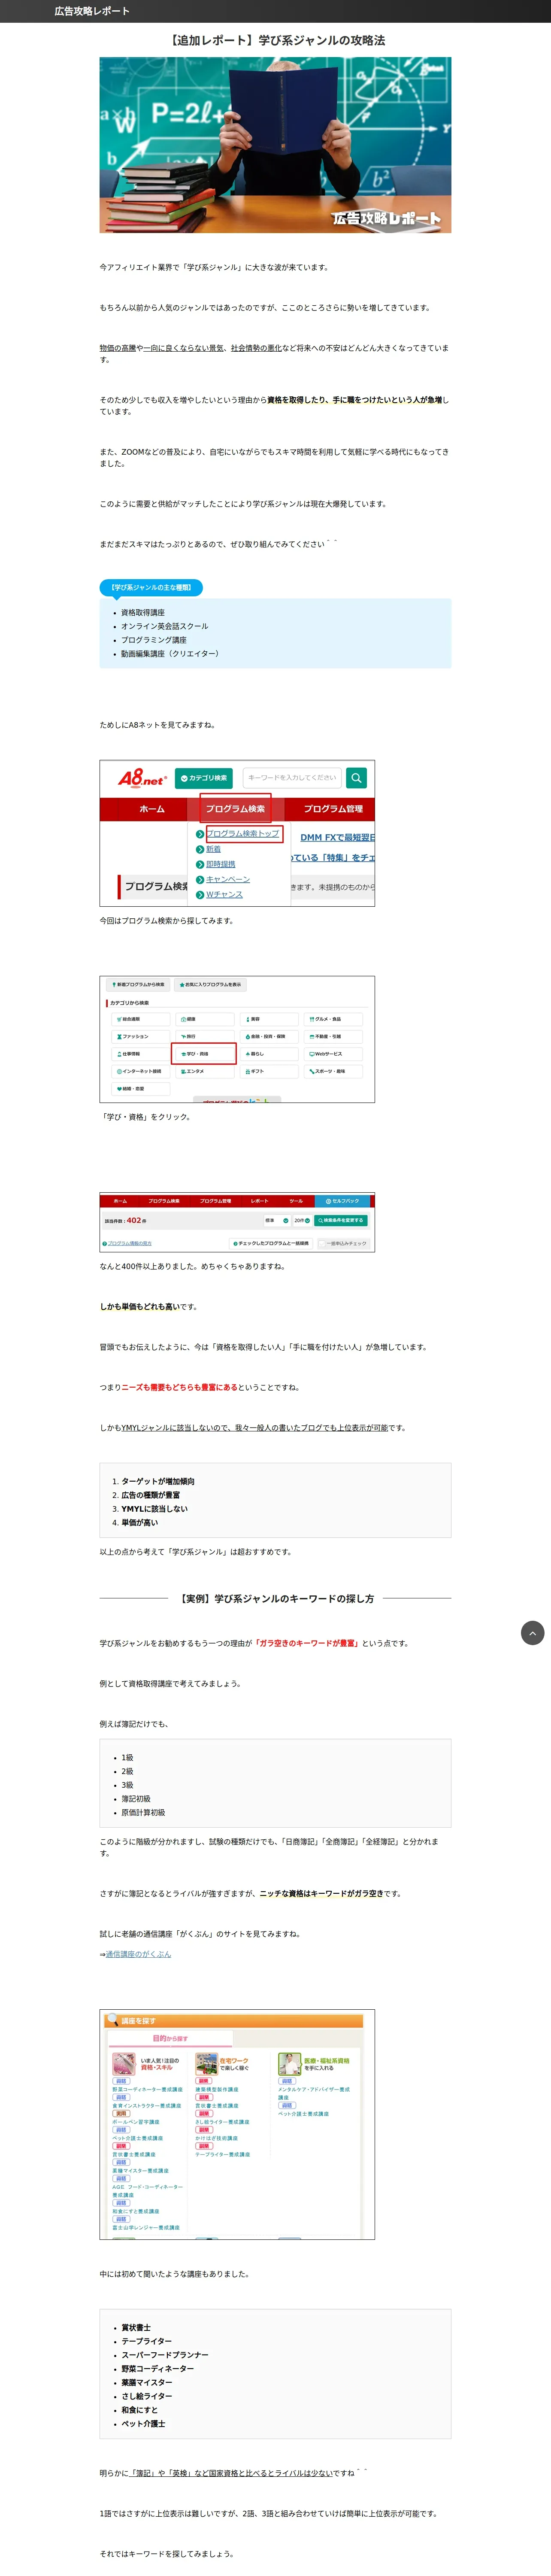
Task: Select the ツール tab in the 402件 screenshot
Action: pos(296,1201)
